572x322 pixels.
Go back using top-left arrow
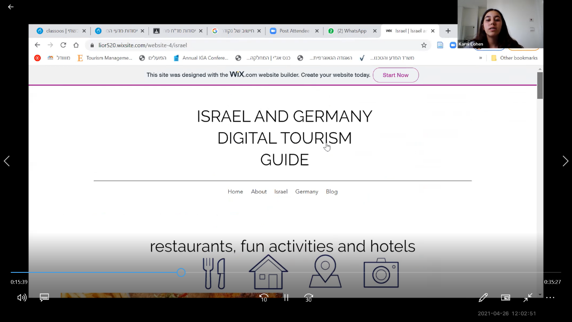click(11, 7)
